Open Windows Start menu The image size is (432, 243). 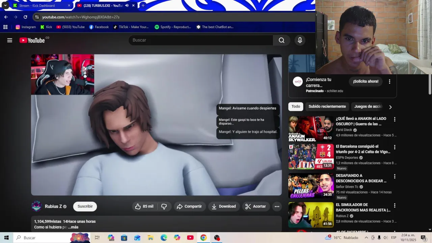click(6, 238)
